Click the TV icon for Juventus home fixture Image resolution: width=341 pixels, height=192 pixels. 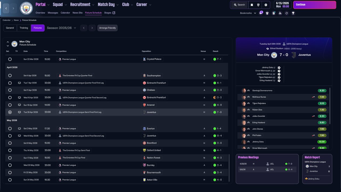coord(19,112)
